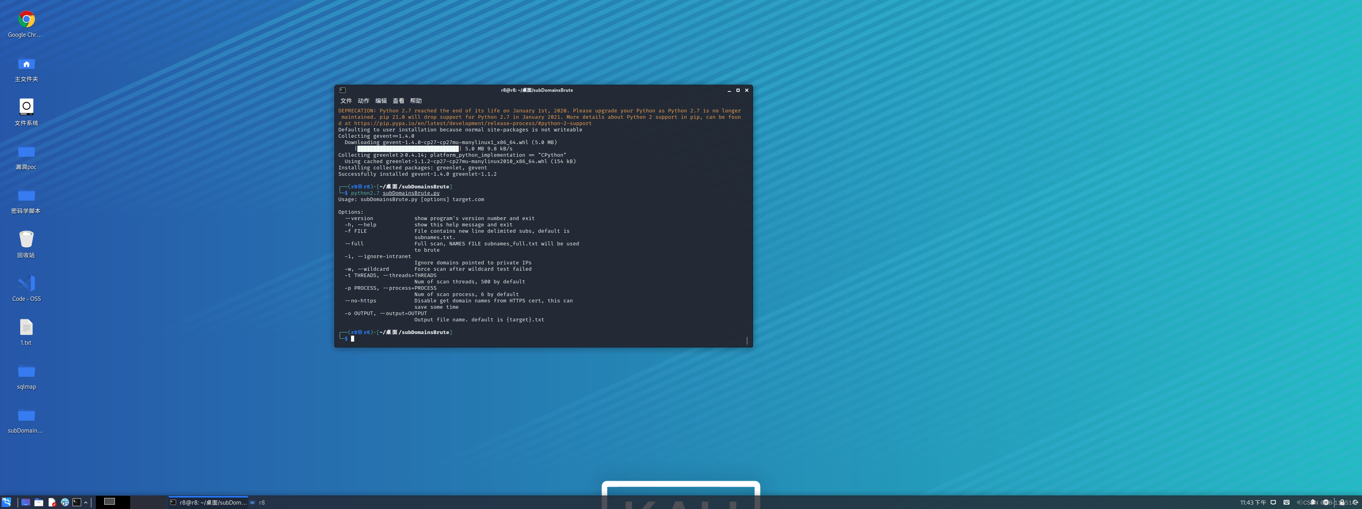Open 1.txt on the desktop
1362x509 pixels.
26,328
